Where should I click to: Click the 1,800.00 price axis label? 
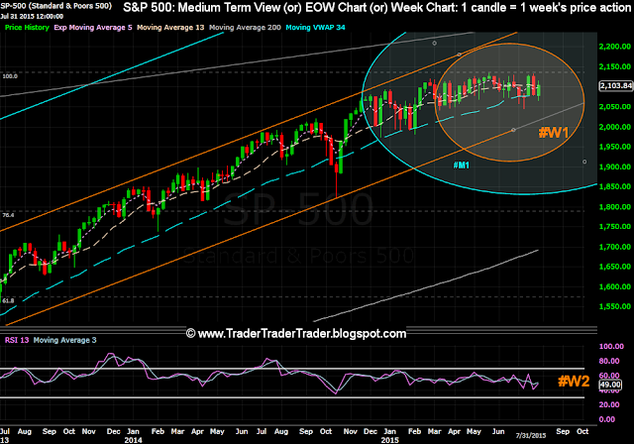pos(615,207)
